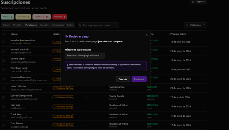The height and width of the screenshot is (130, 229).
Task: Open actions menu for Frank Vera row
Action: coord(203,116)
